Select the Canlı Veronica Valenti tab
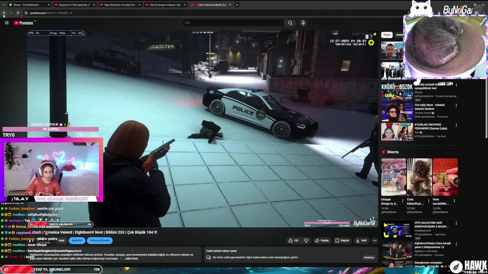The height and width of the screenshot is (274, 488). tap(211, 5)
